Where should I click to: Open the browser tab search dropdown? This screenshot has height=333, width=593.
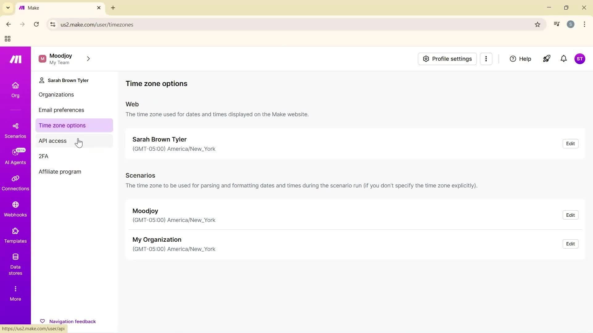coord(8,8)
